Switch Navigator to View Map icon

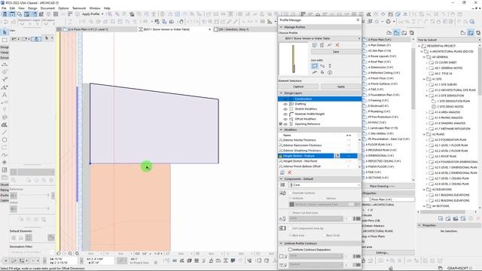397,32
